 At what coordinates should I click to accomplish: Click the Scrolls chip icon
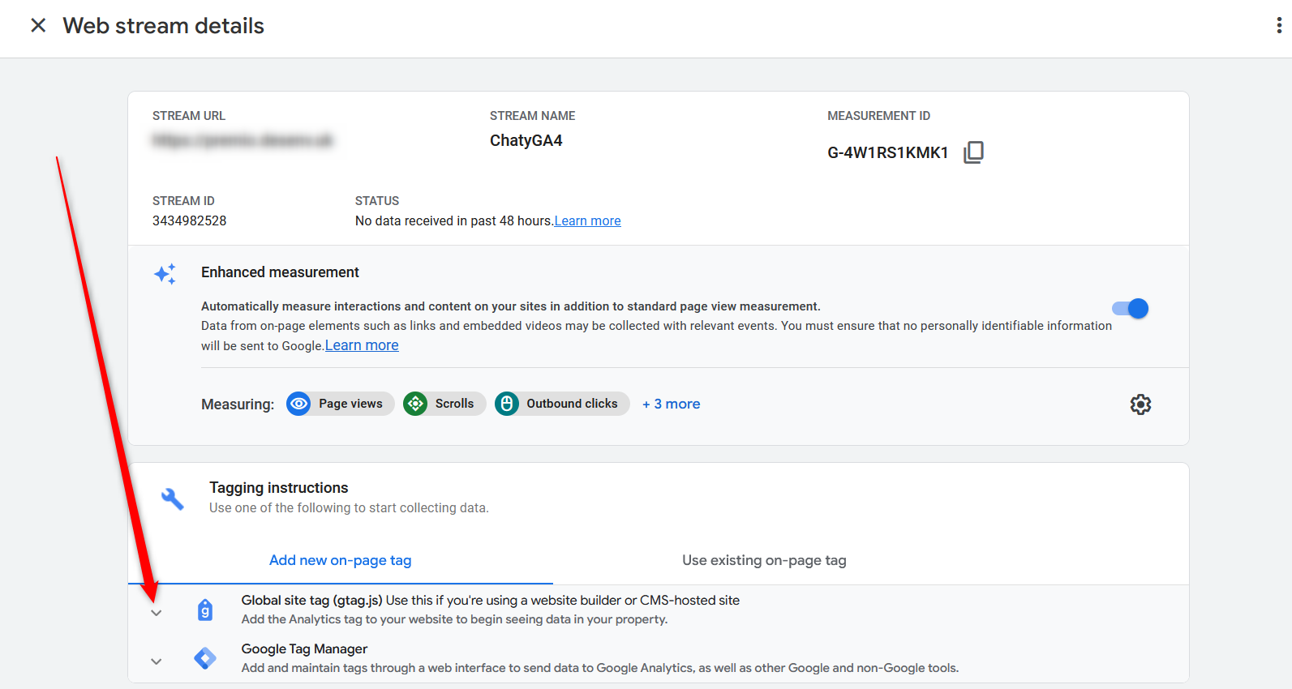click(415, 404)
